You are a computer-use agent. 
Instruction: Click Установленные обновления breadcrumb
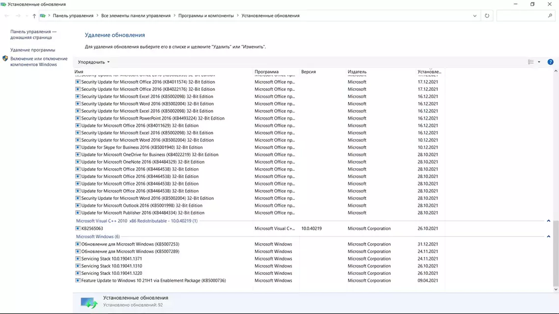[x=271, y=16]
